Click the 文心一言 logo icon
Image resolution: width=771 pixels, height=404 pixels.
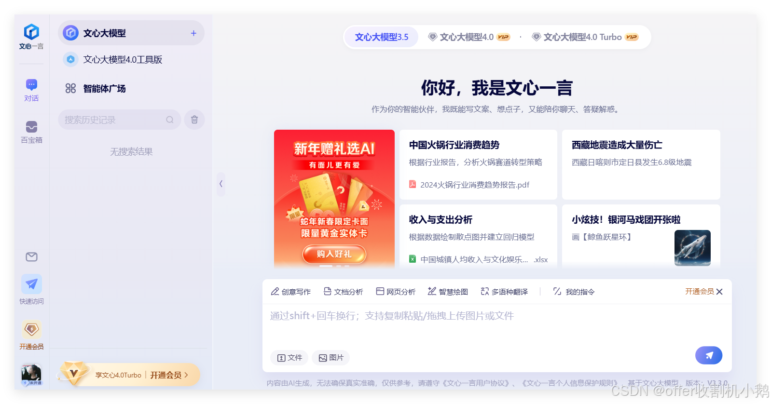point(31,32)
